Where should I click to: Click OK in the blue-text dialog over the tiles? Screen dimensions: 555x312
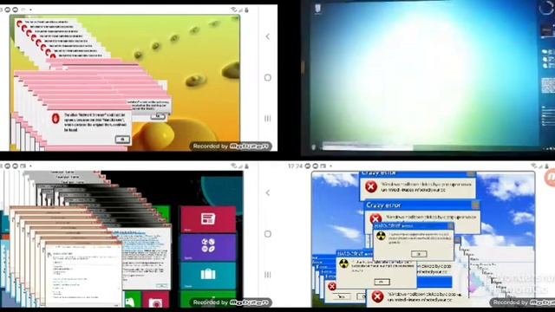(x=162, y=285)
